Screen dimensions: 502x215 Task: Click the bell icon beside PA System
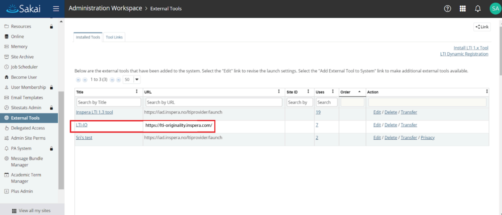coord(6,149)
